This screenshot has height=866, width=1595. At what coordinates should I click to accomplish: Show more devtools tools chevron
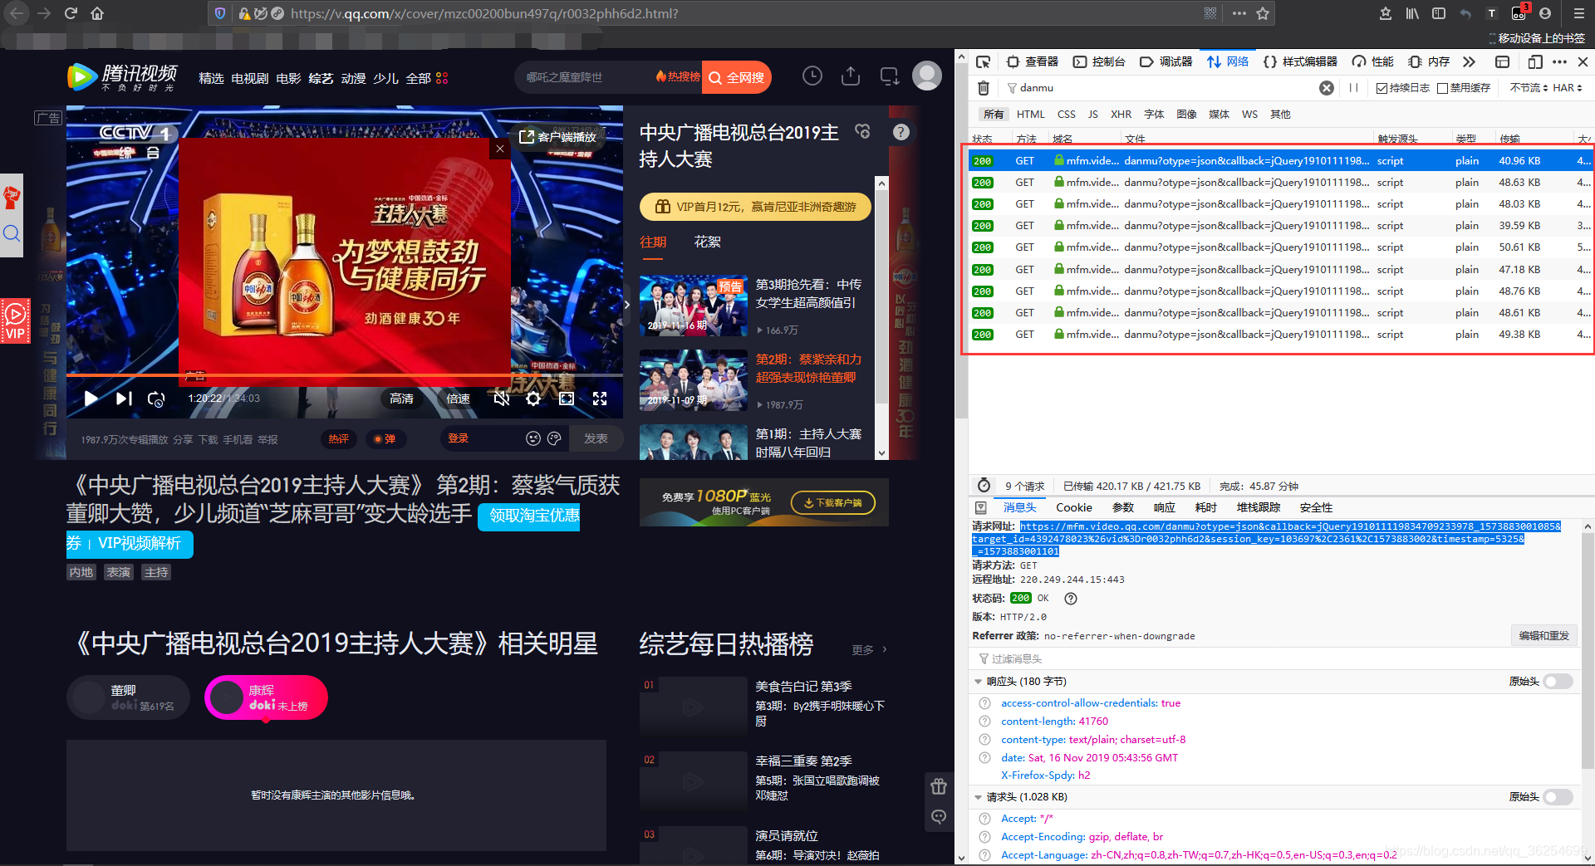pyautogui.click(x=1469, y=61)
